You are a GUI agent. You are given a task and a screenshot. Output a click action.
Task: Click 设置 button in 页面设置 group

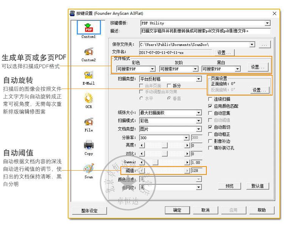[x=259, y=90]
